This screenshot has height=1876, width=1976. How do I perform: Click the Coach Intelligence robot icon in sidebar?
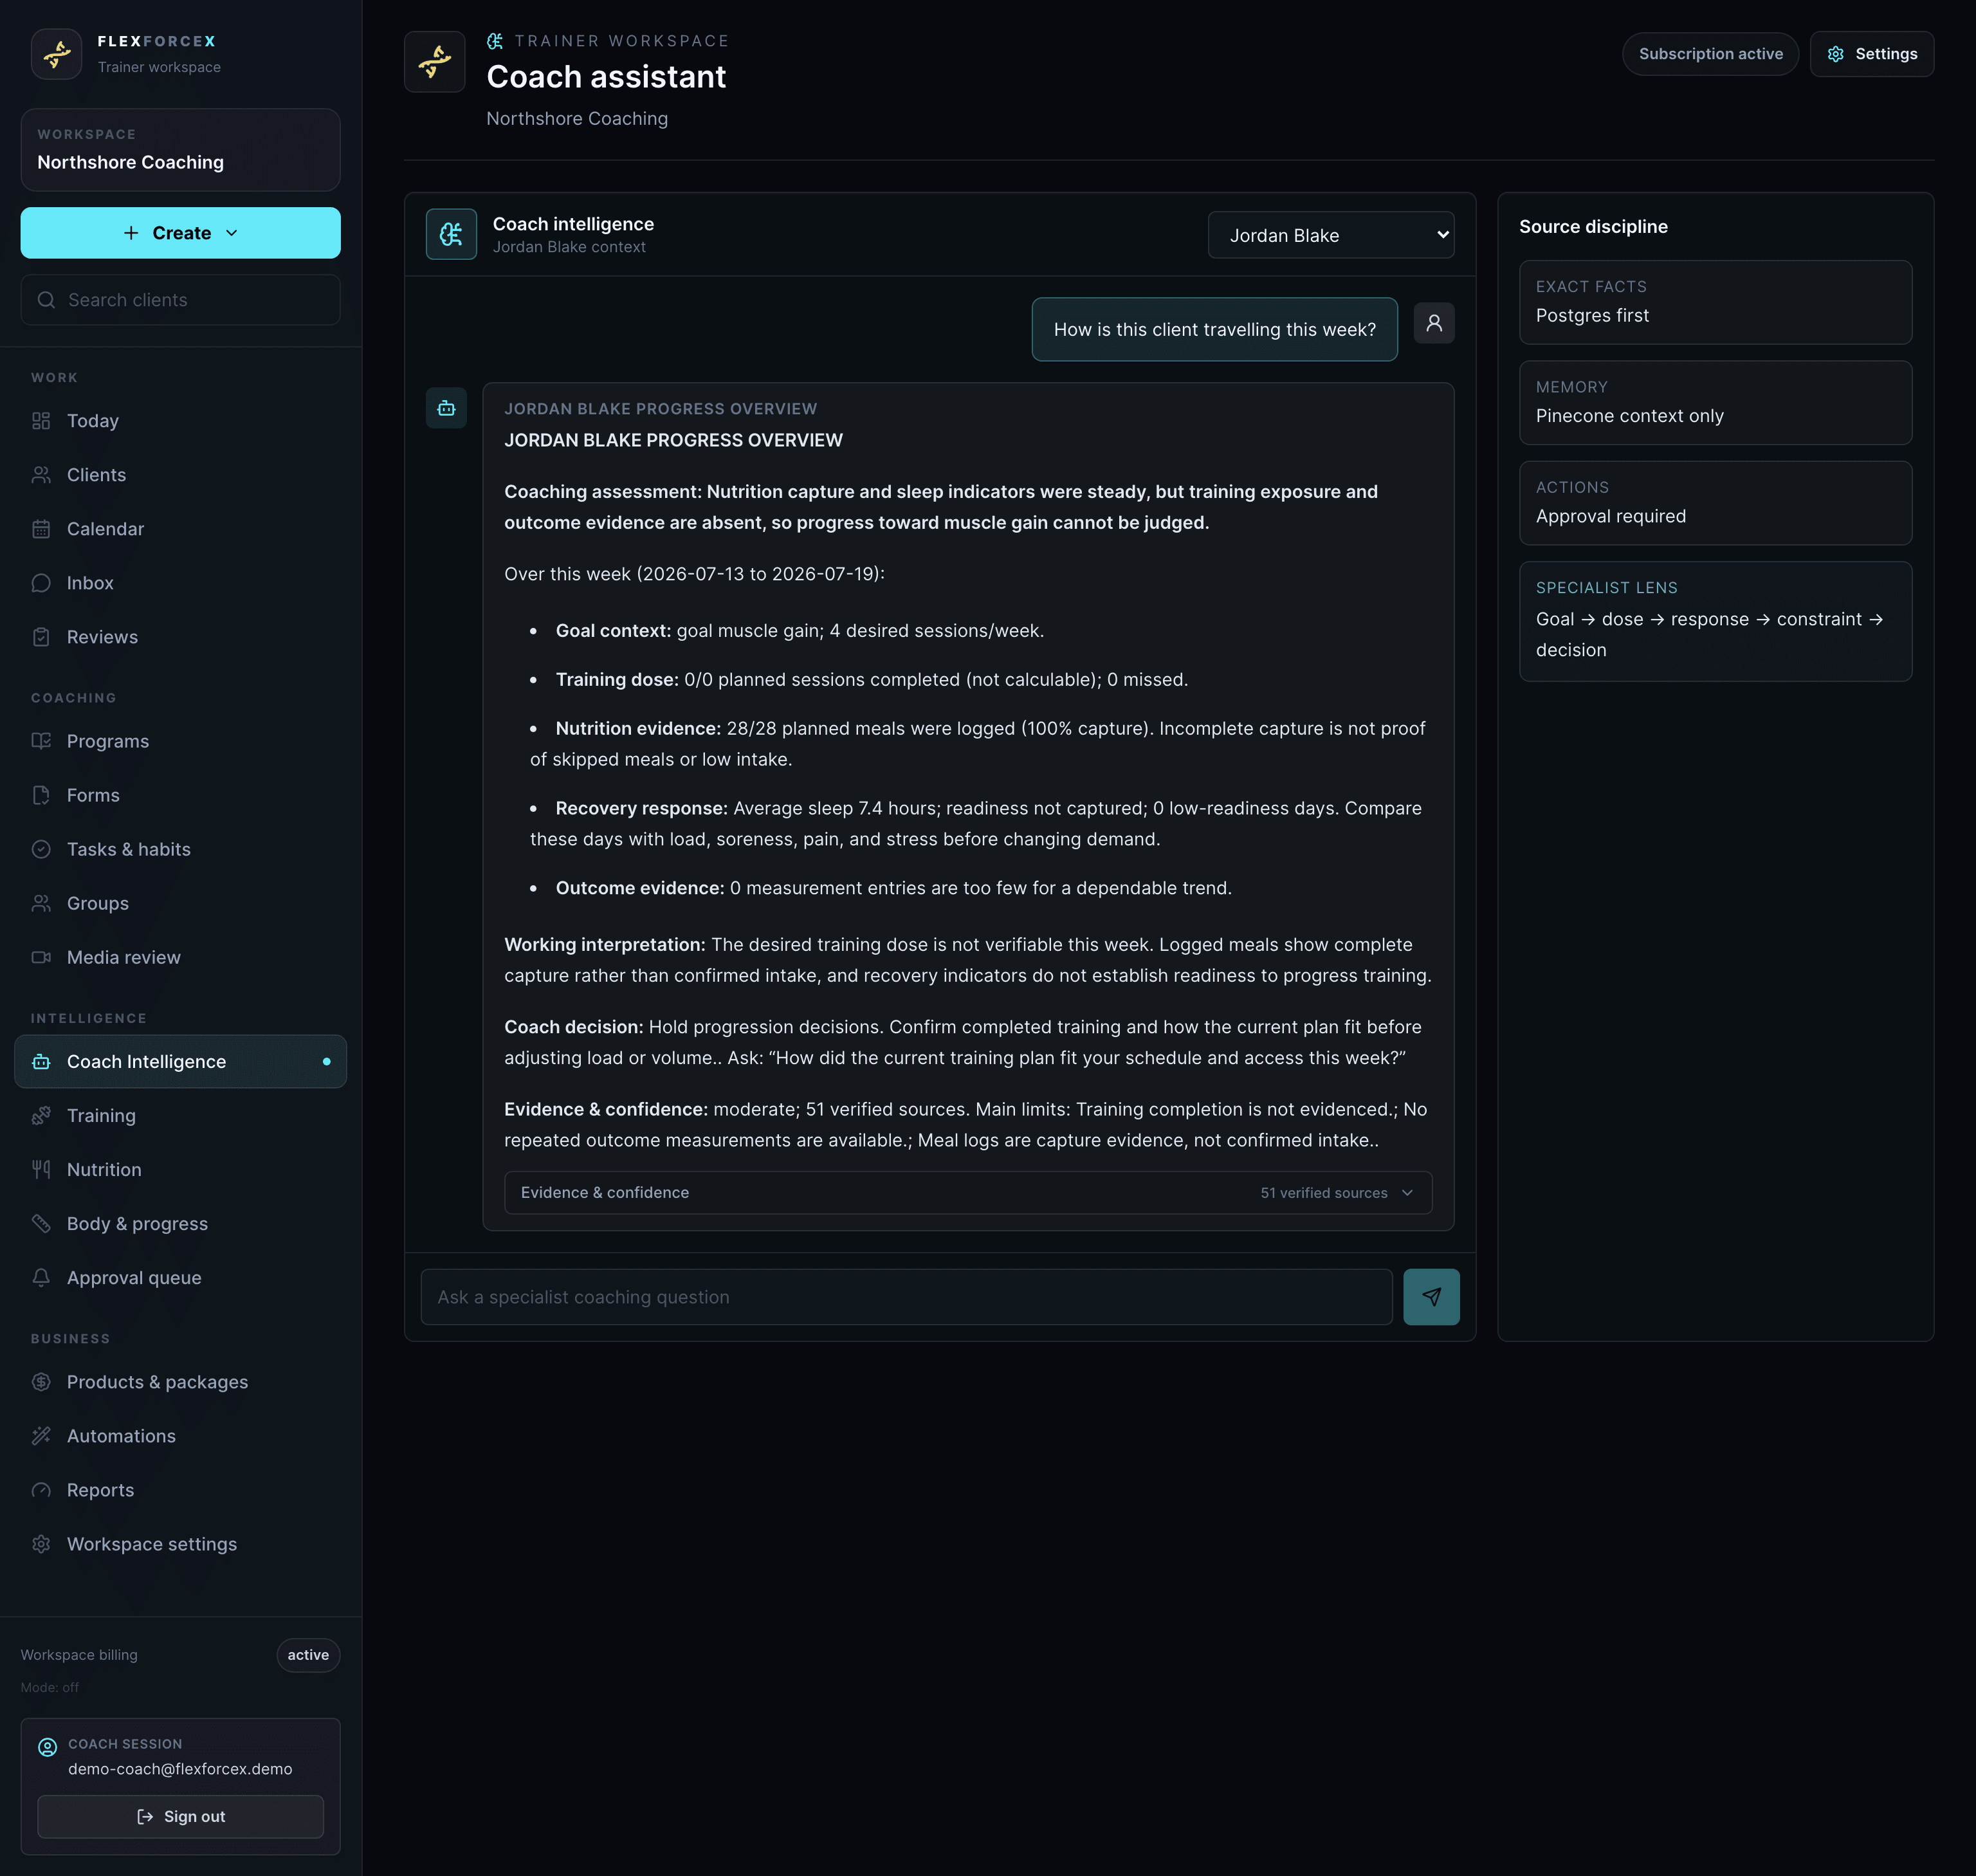(41, 1062)
